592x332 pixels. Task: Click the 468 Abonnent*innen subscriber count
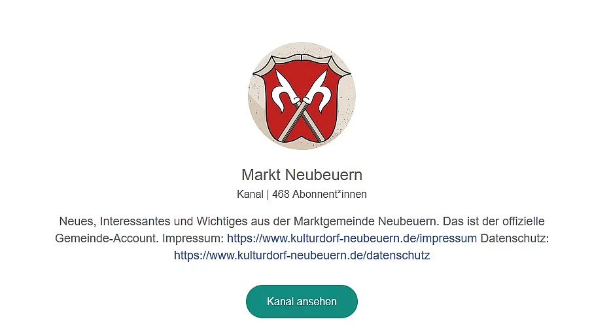tap(319, 194)
